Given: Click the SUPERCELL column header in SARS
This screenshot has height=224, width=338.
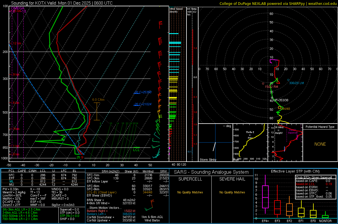Looking at the screenshot, I should 190,179.
